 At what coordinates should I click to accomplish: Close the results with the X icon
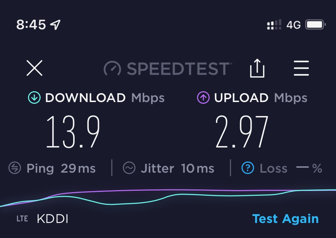[35, 68]
